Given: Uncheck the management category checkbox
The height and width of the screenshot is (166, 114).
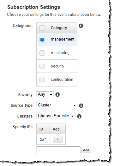Looking at the screenshot, I should point(42,40).
